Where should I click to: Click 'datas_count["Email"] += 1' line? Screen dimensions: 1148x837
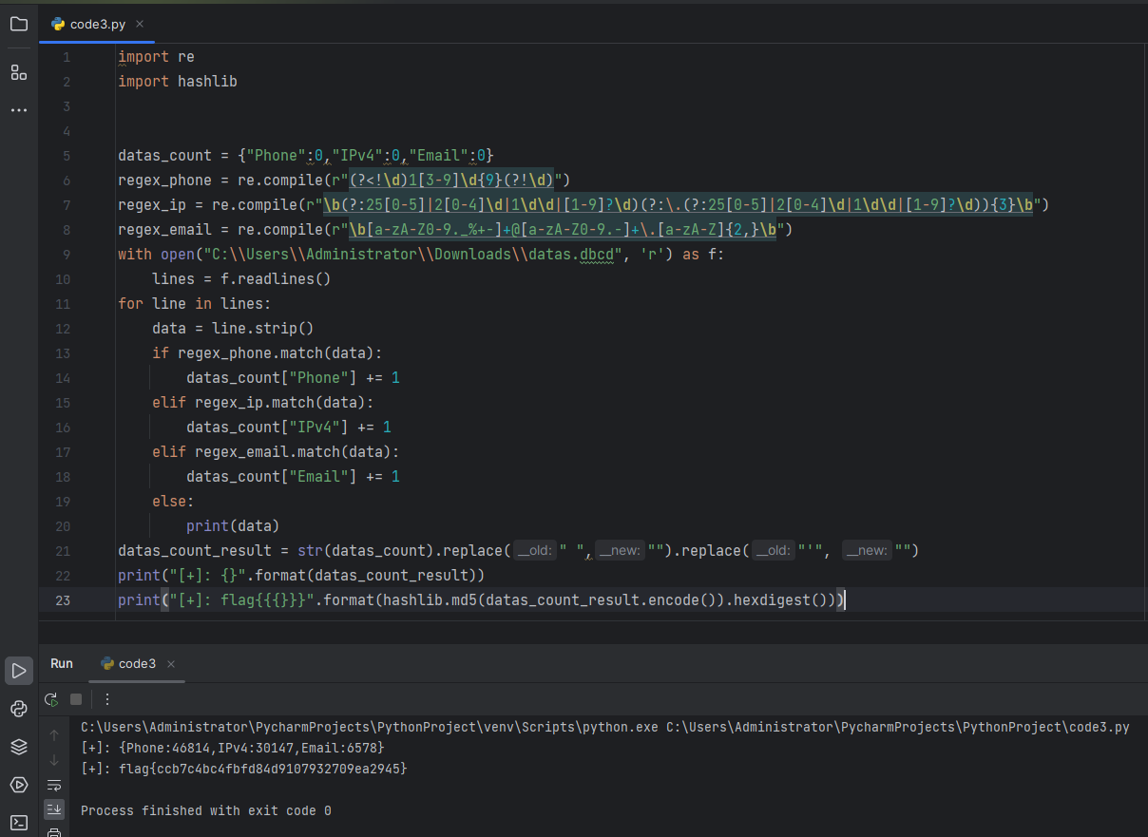pos(293,477)
